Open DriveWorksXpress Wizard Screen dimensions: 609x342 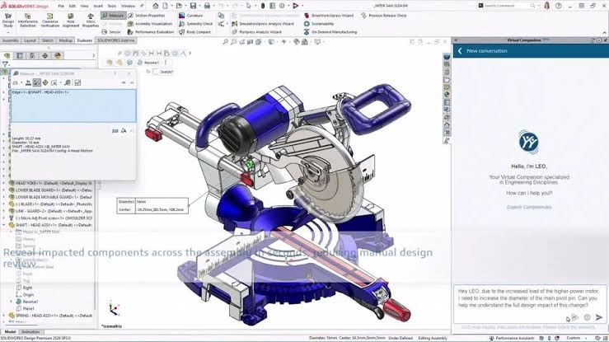(329, 16)
